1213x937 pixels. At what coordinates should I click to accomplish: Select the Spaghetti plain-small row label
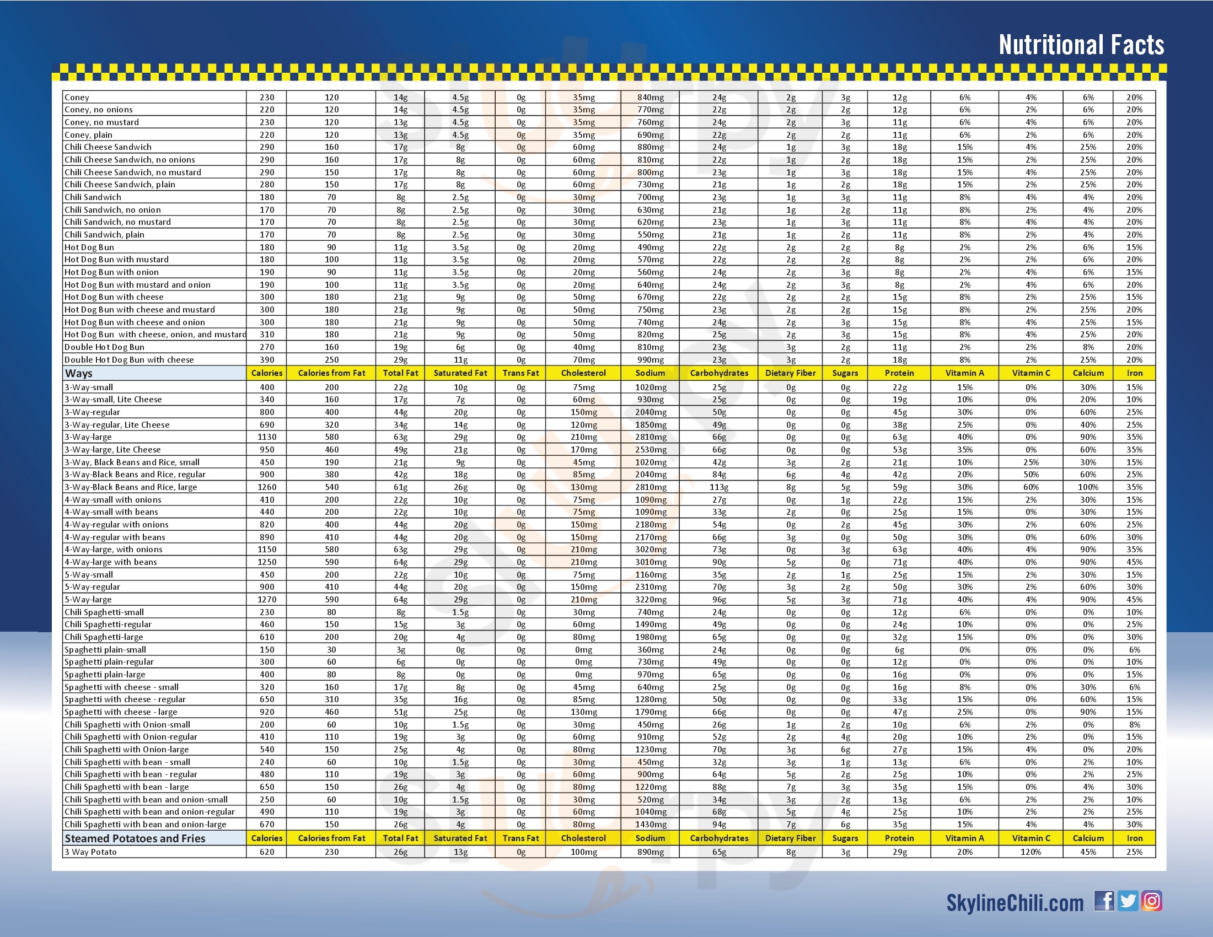coord(105,649)
